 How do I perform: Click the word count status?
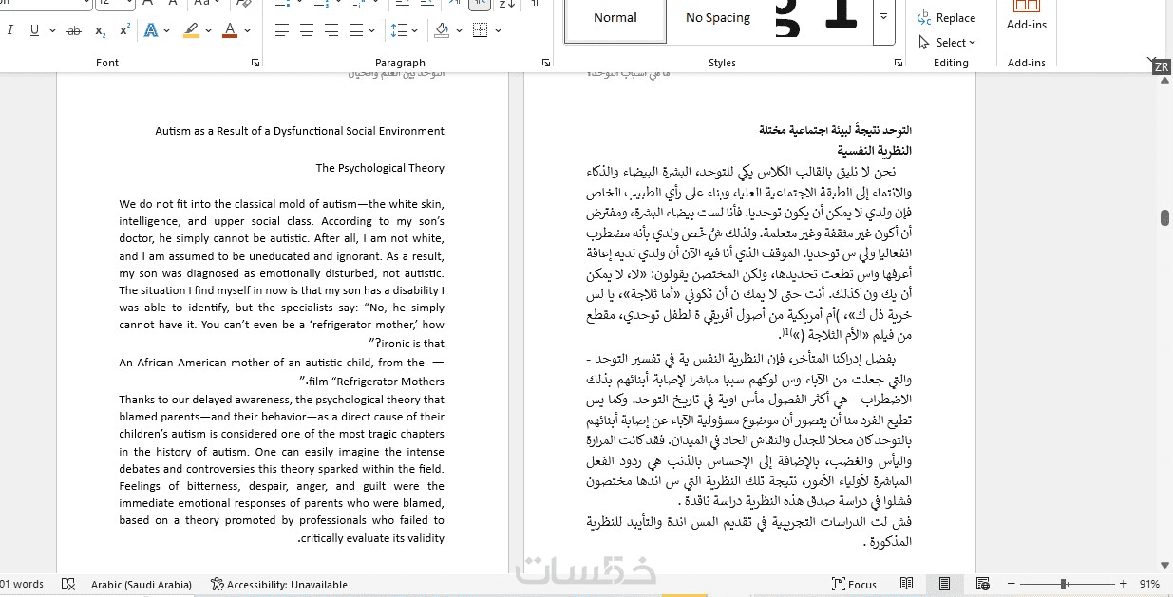click(23, 585)
